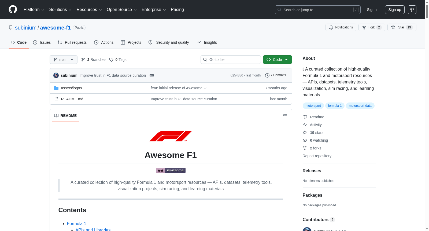Viewport: 429px width, 231px height.
Task: Click the star icon beside 19 stars
Action: (305, 133)
